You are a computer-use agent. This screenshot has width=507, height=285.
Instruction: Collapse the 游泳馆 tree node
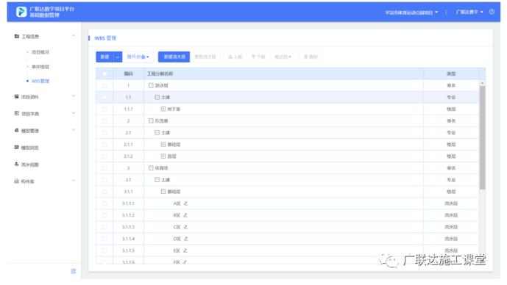pyautogui.click(x=151, y=85)
